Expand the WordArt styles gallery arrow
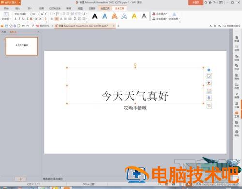Viewport: 242px width, 189px height. pos(150,16)
